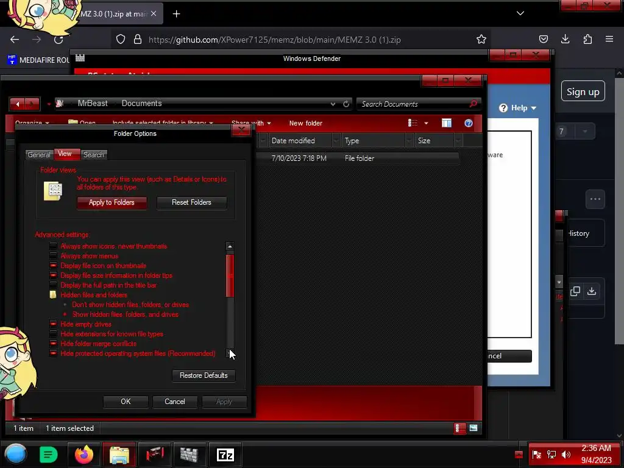The height and width of the screenshot is (468, 624).
Task: Bookmark this page with the star icon
Action: coord(481,39)
